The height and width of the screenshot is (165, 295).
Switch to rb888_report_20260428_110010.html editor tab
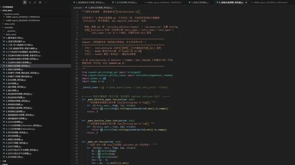[x=269, y=2]
